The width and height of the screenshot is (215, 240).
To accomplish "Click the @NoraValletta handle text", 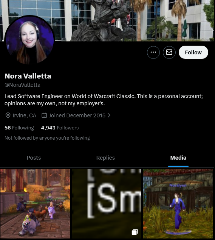I will click(22, 85).
